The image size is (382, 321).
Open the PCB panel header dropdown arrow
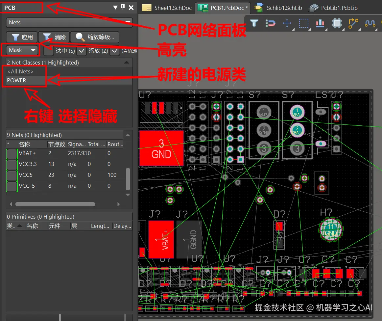click(x=115, y=7)
